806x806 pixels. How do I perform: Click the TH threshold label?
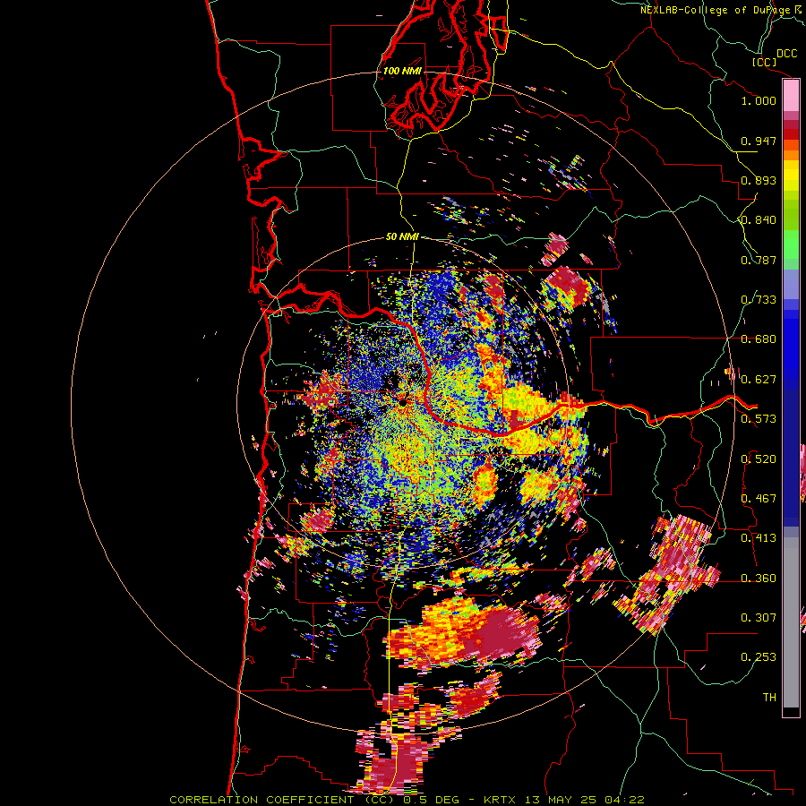coord(769,698)
